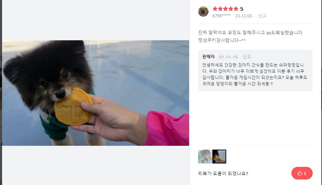Image resolution: width=322 pixels, height=185 pixels.
Task: Click the seller reply paragraph starting 안녕하세요
Action: click(x=255, y=74)
